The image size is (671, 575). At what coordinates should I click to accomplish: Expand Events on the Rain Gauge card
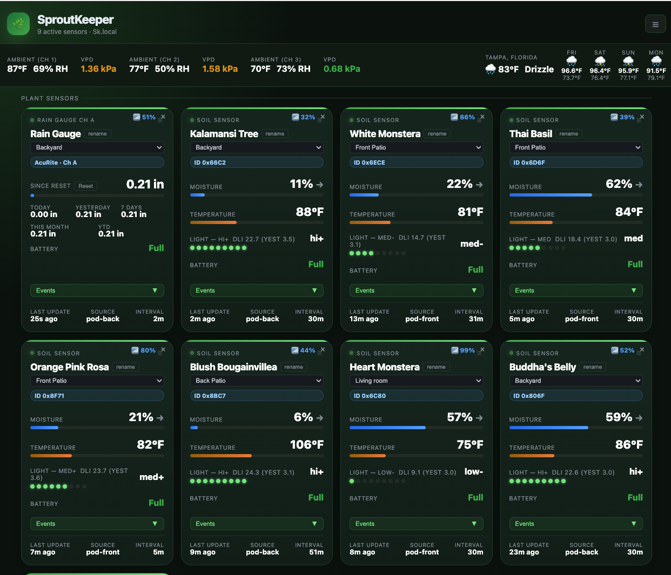(x=97, y=290)
